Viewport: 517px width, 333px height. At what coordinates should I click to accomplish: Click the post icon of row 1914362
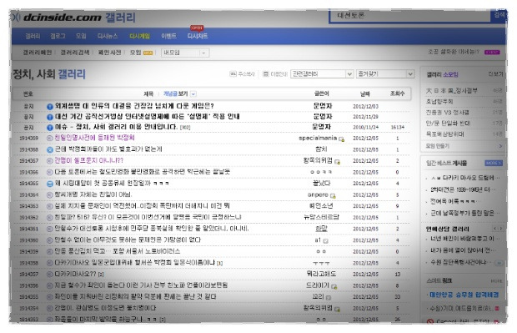click(x=50, y=218)
